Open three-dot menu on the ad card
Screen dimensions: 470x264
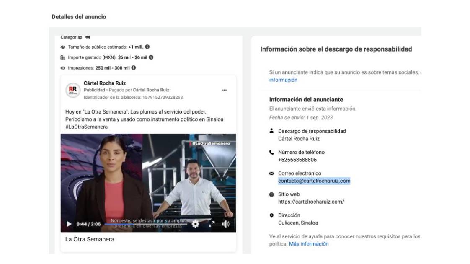tap(224, 90)
